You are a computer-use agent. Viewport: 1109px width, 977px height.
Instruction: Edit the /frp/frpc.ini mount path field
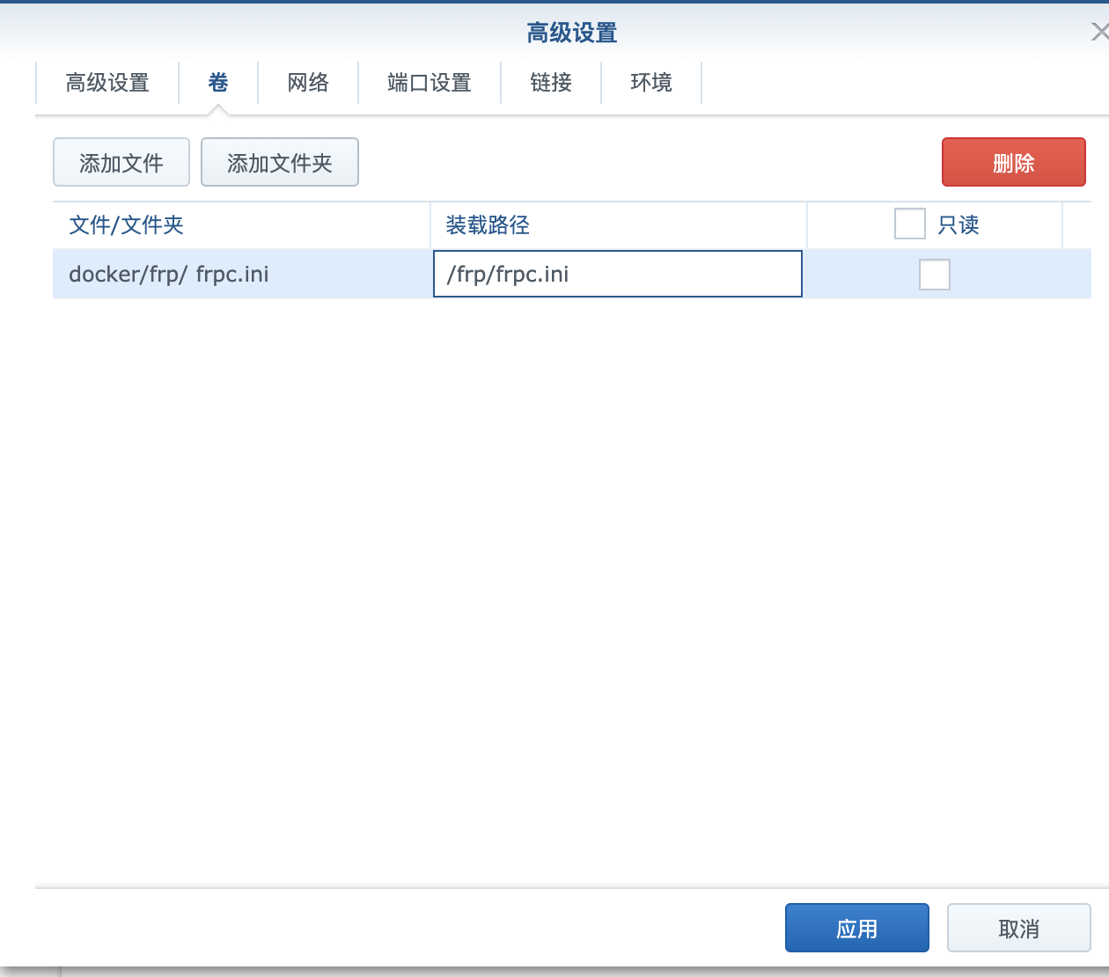(x=618, y=274)
